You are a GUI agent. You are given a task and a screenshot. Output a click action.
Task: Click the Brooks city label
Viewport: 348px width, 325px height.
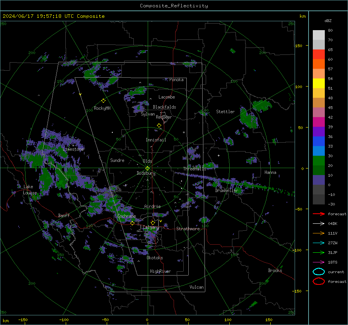click(275, 271)
